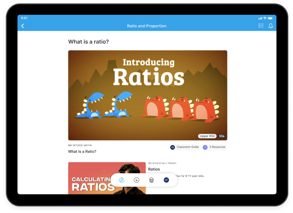Open Downloads from the floating bar
The width and height of the screenshot is (293, 213).
click(x=137, y=180)
